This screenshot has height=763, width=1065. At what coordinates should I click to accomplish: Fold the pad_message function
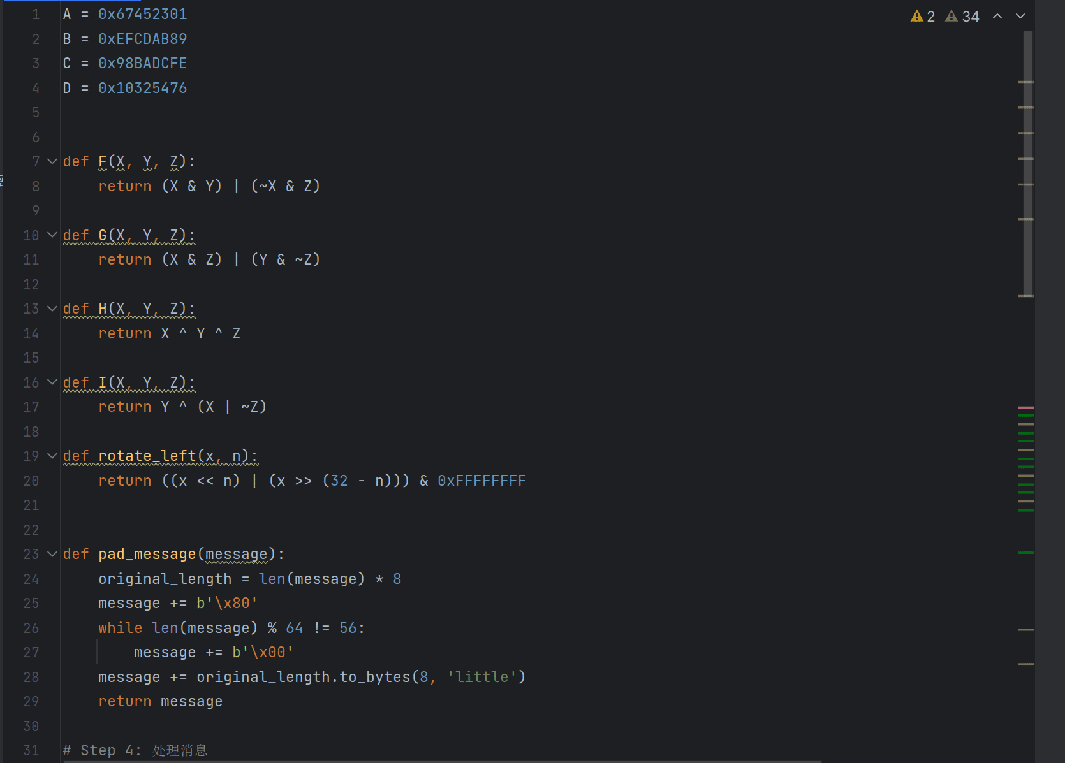[52, 555]
